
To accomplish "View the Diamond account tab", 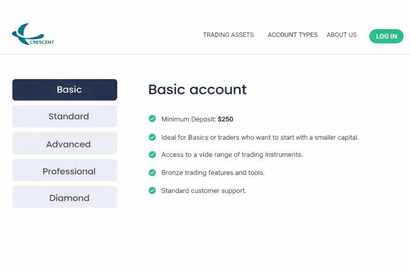I will pyautogui.click(x=65, y=197).
